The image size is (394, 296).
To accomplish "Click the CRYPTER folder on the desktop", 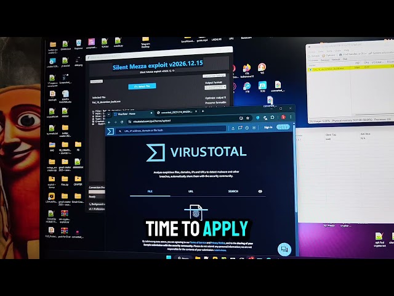I will tap(78, 181).
